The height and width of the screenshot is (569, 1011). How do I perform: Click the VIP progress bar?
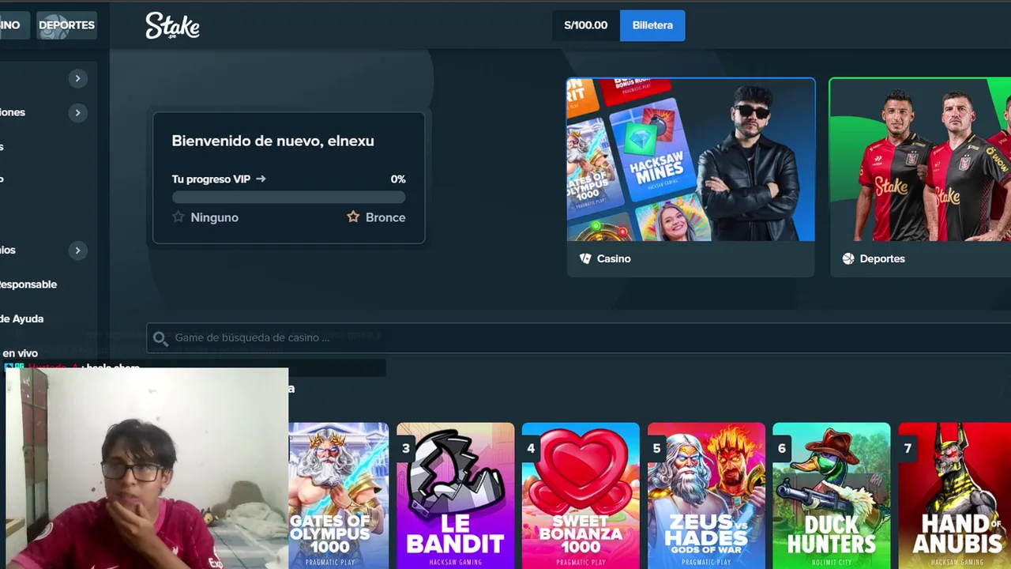click(288, 198)
